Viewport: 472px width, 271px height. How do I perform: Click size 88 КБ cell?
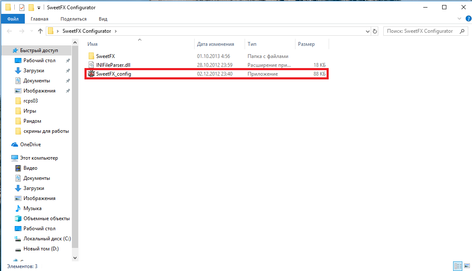point(319,74)
